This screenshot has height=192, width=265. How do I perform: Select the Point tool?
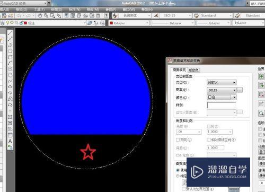pos(10,111)
